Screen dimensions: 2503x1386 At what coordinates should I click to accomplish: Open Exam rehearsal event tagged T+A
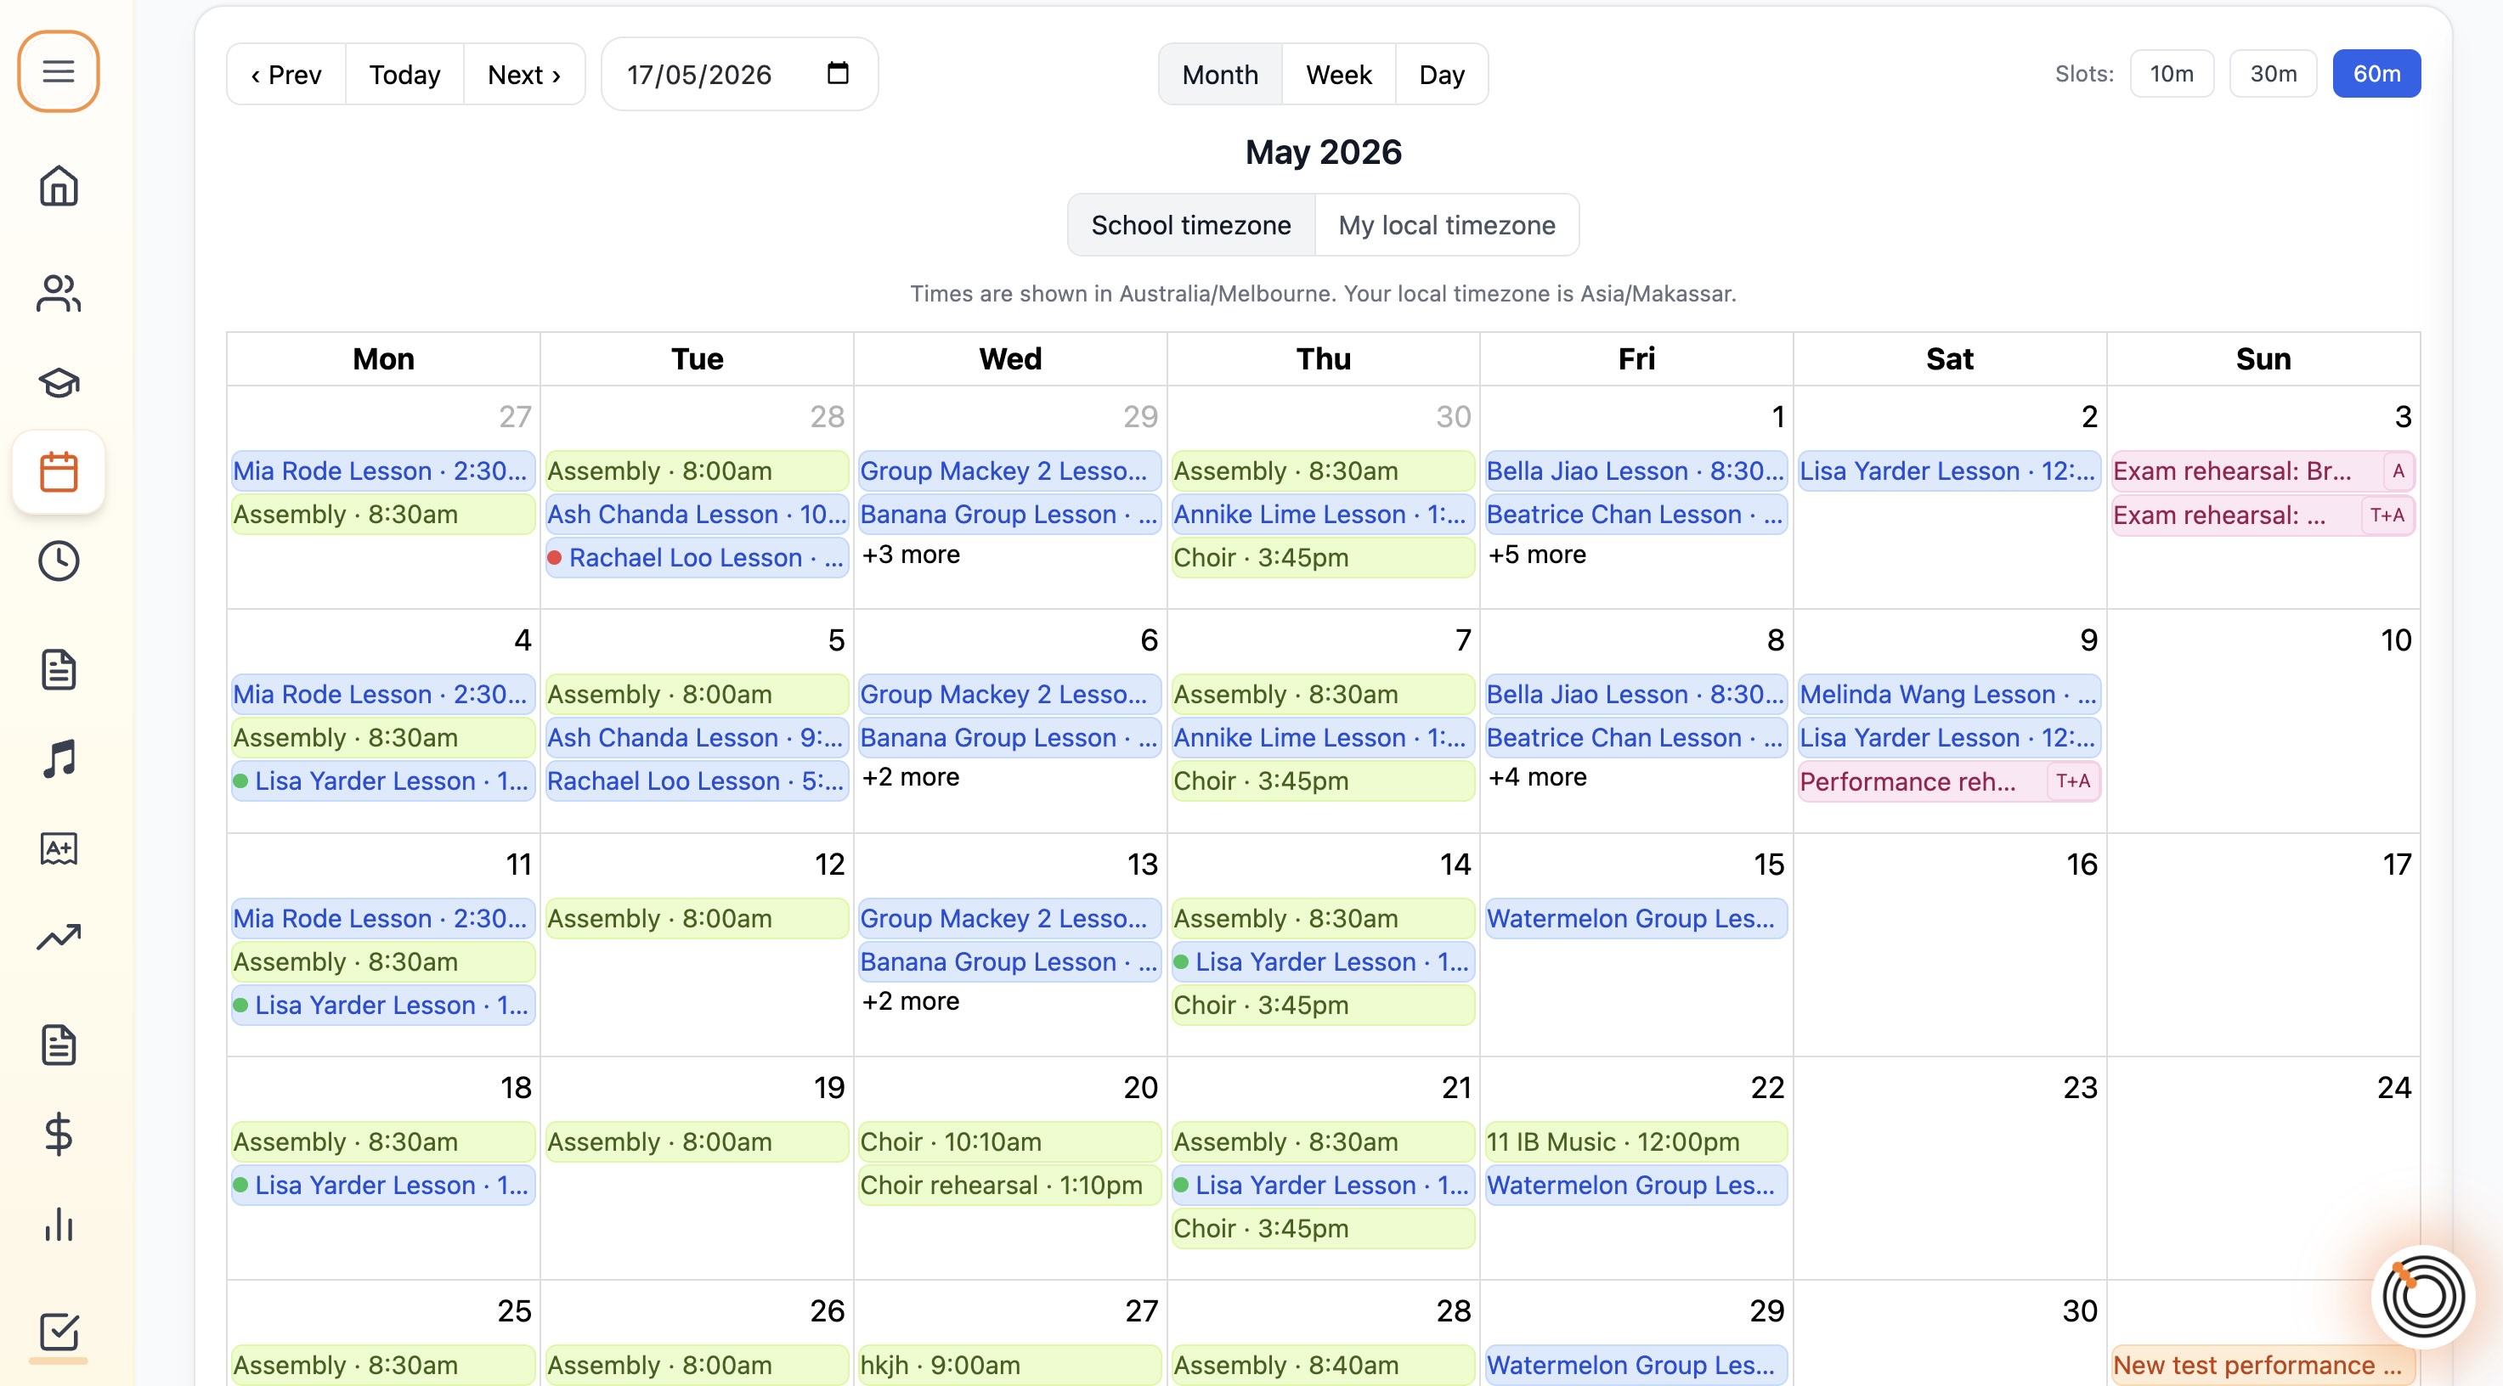coord(2262,515)
